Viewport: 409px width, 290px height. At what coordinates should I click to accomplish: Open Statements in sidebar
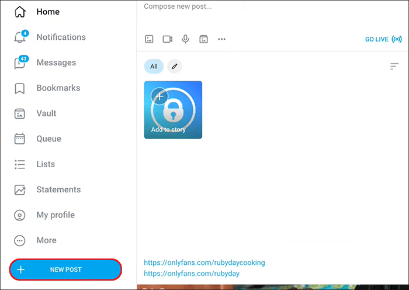58,189
